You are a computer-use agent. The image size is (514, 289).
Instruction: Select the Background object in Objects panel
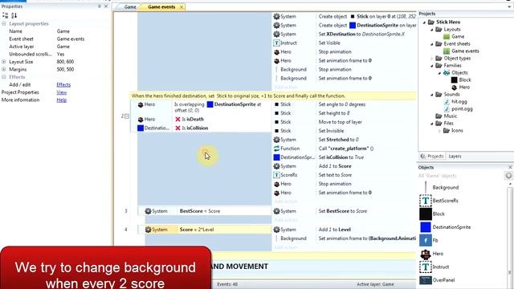click(445, 187)
